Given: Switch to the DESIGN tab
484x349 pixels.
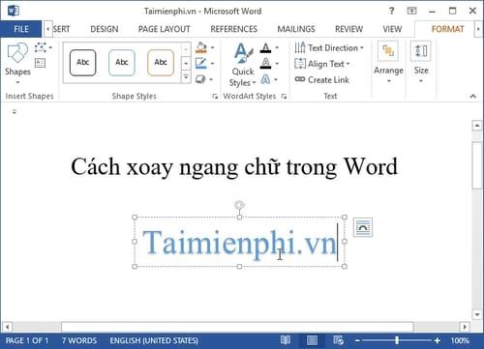Looking at the screenshot, I should (105, 29).
